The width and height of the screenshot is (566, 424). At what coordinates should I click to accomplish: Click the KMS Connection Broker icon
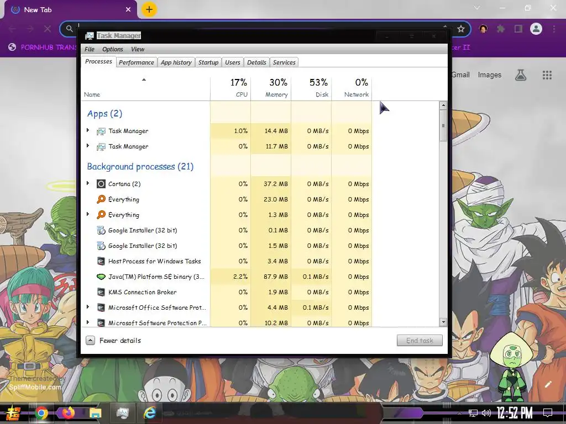101,292
